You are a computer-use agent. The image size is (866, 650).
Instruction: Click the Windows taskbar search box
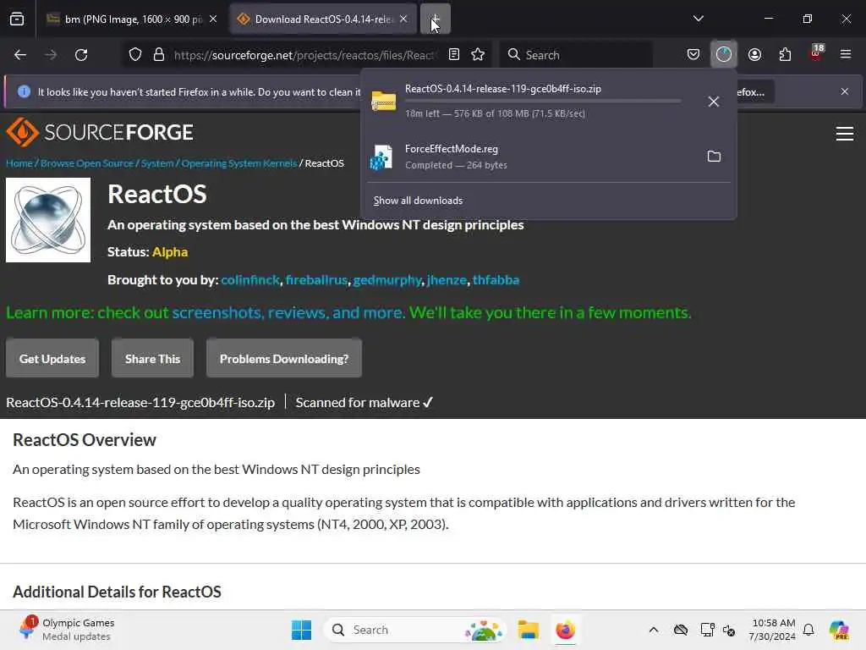point(415,630)
